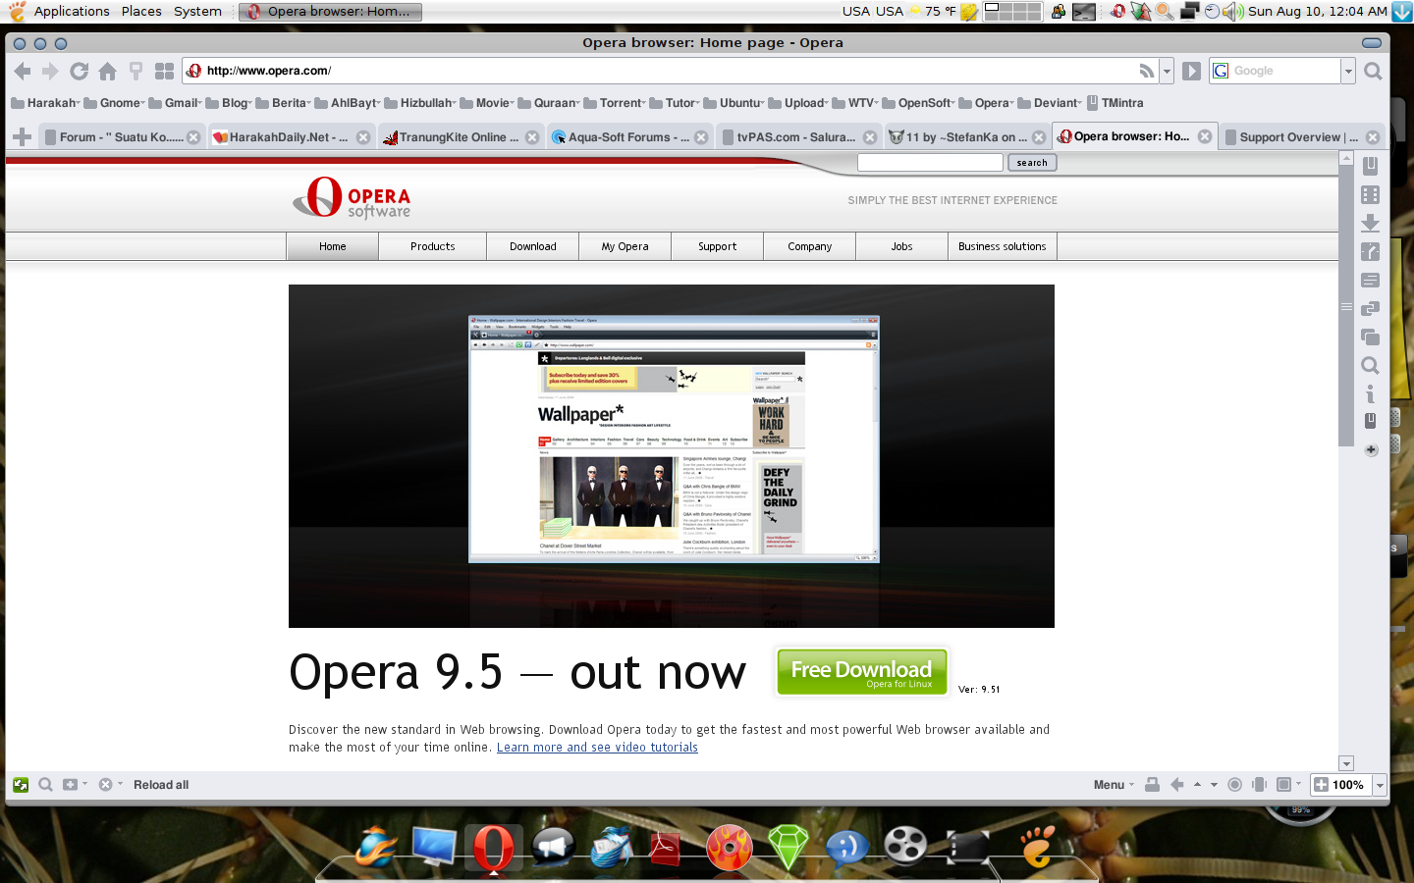Click Reload all in the status bar
Screen dimensions: 1414x883
[161, 785]
